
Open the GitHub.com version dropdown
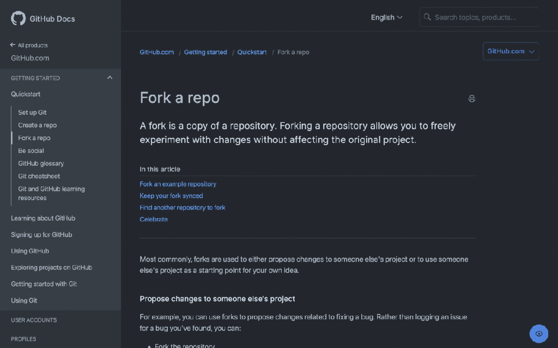511,51
